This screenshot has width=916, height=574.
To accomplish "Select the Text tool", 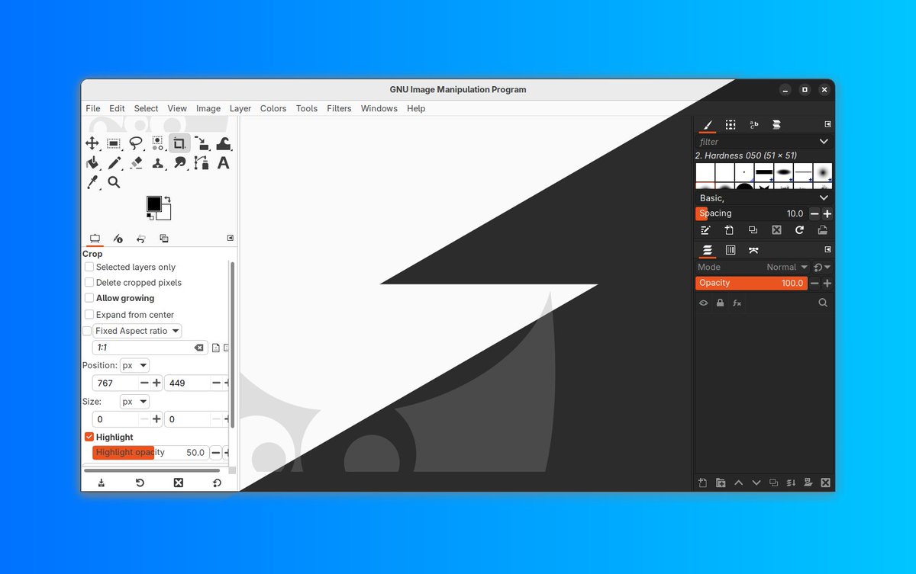I will [x=224, y=162].
